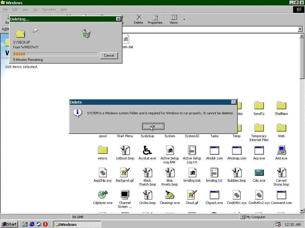Open the address bar dropdown
Screen dimensions: 305x228
(x=300, y=29)
